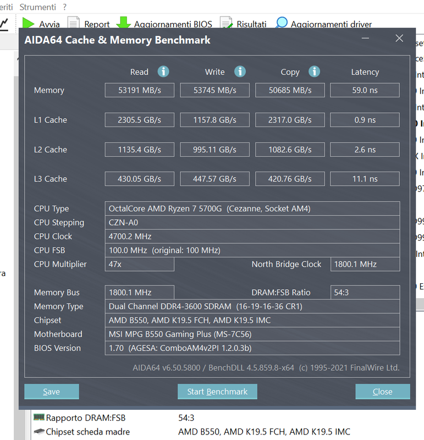Click Chipset value in the benchmark dialog

point(252,320)
